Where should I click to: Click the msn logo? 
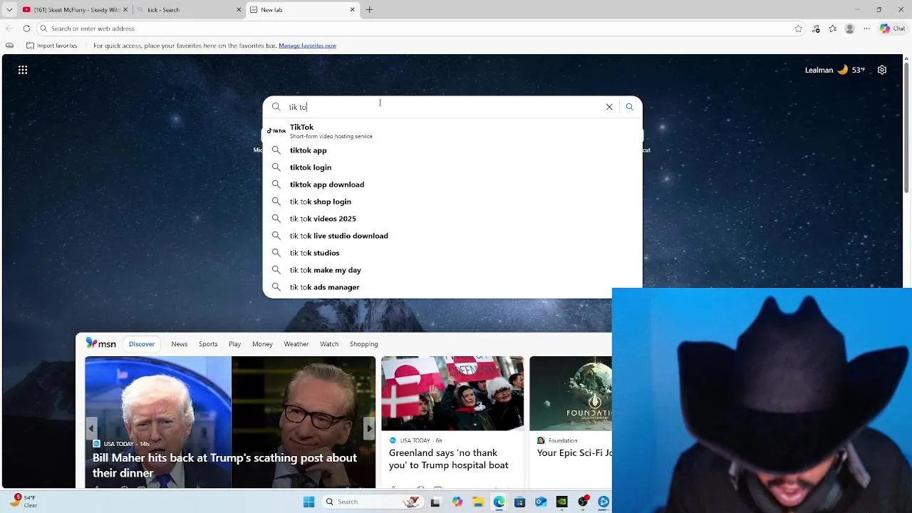click(x=100, y=343)
